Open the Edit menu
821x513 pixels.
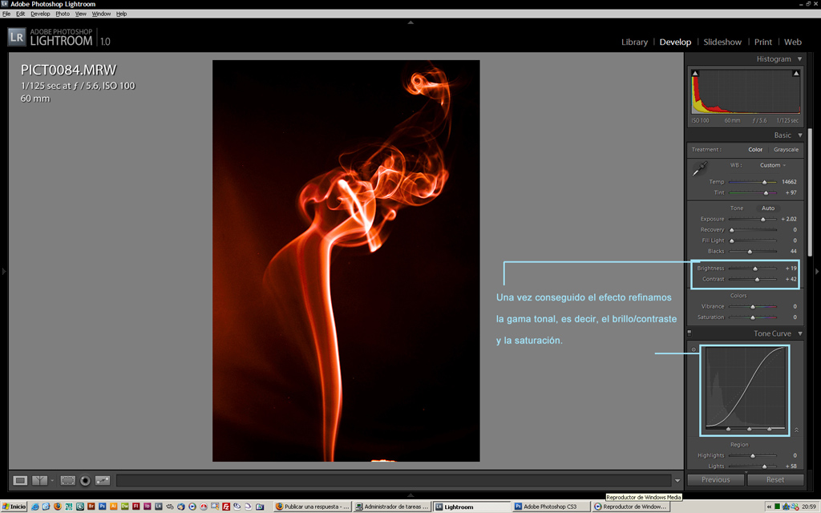tap(20, 14)
